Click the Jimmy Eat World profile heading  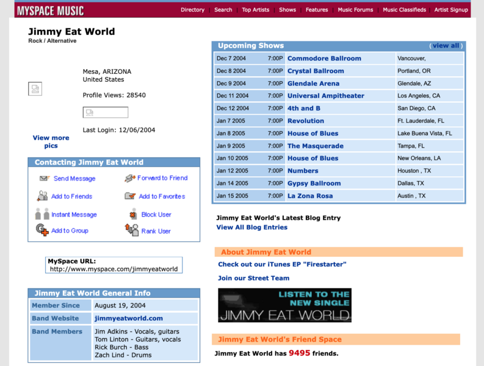[x=71, y=32]
